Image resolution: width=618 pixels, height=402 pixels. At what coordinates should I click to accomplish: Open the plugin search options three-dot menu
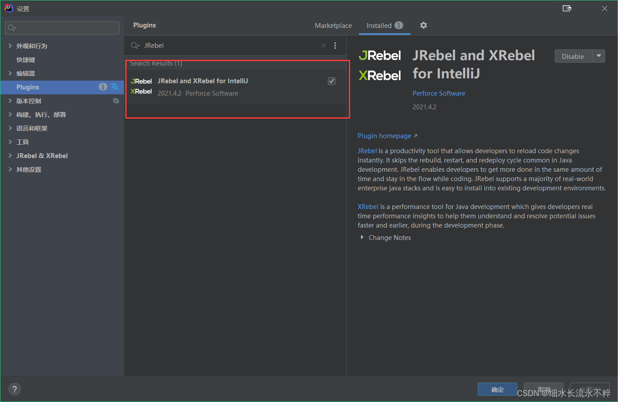tap(335, 46)
